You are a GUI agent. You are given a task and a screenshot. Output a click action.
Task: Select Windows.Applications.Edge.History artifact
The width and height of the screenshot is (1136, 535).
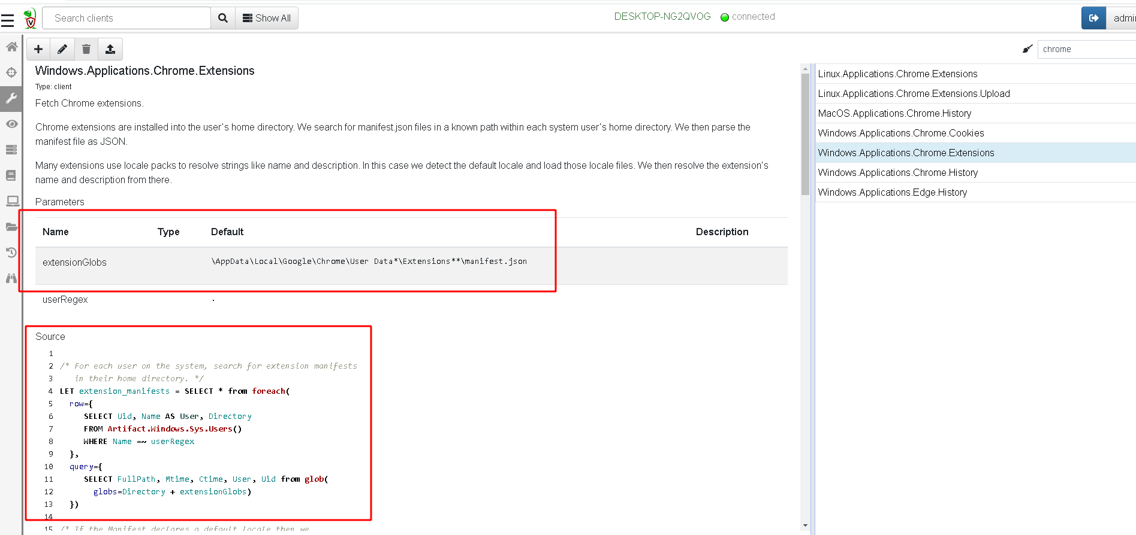(x=892, y=192)
